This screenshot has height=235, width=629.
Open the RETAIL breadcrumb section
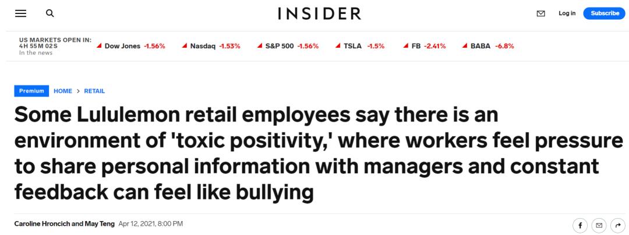[94, 91]
